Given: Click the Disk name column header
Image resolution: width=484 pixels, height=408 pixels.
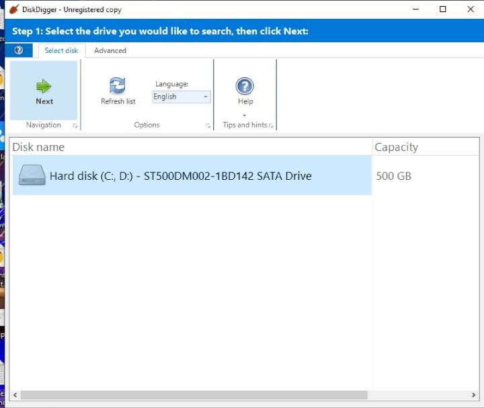Looking at the screenshot, I should tap(191, 147).
